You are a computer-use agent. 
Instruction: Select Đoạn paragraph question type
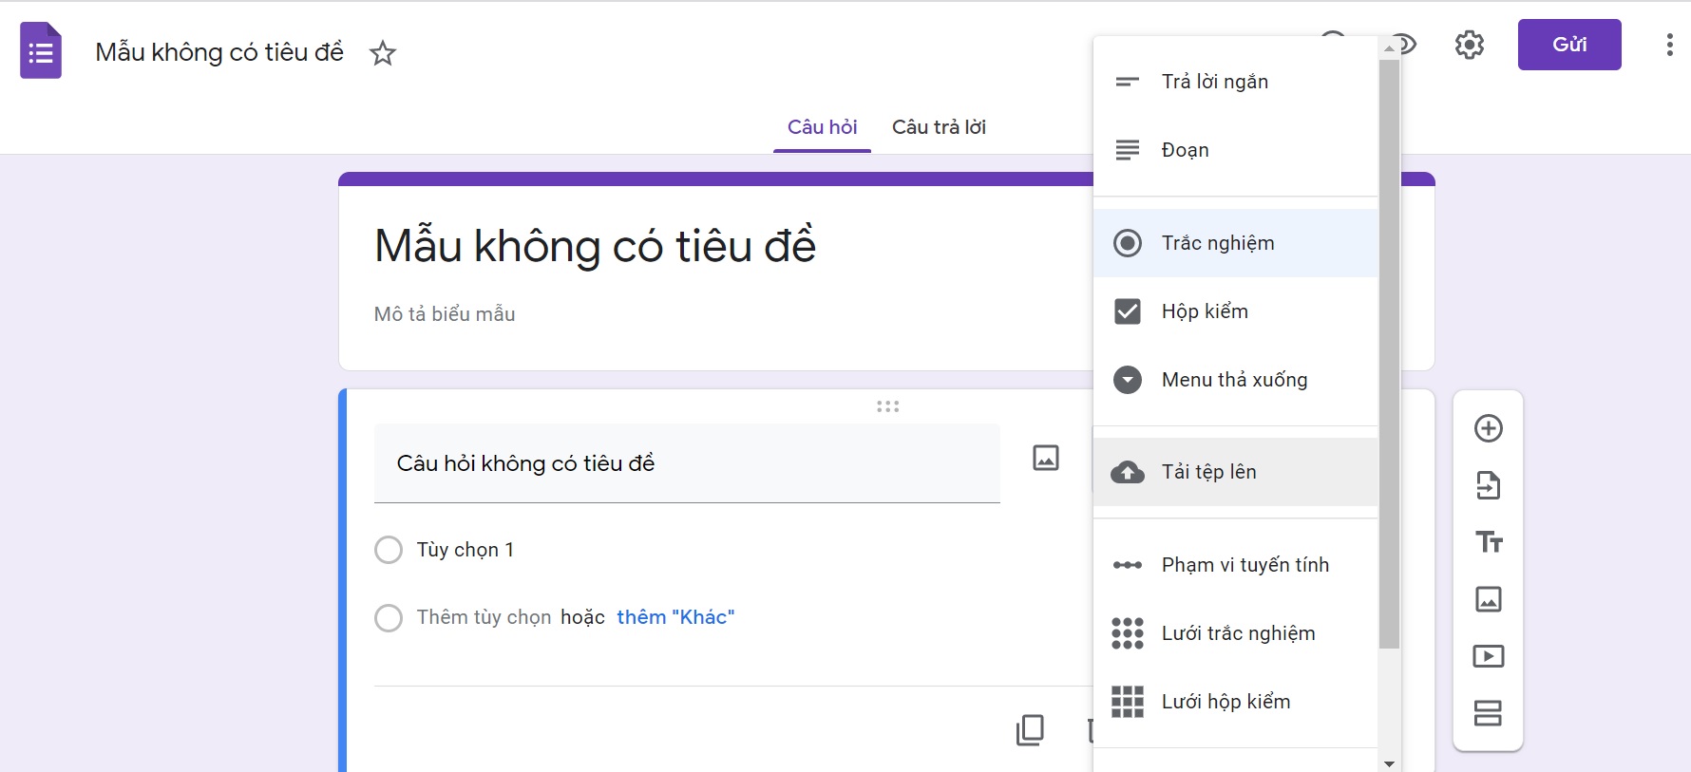click(x=1235, y=150)
